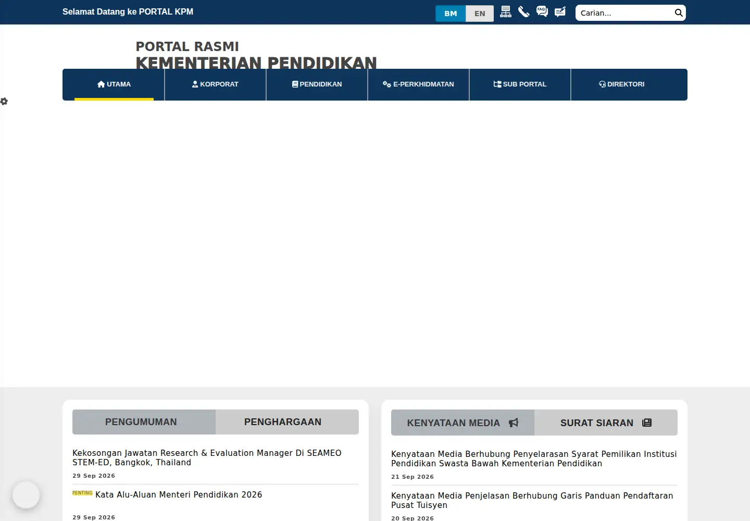
Task: Click the phone contact icon
Action: [524, 12]
